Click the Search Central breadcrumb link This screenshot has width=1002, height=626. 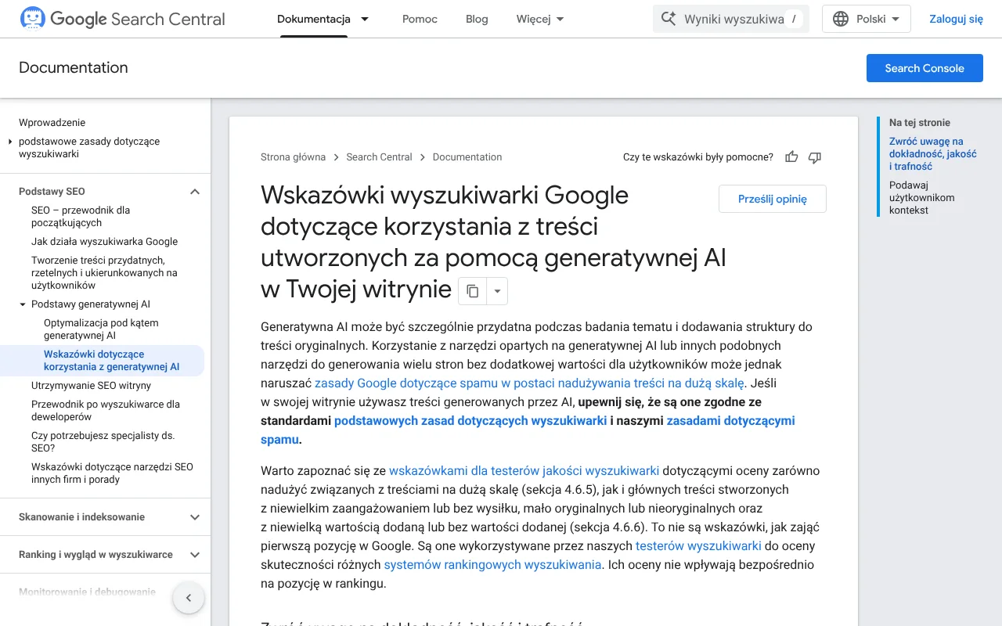[379, 157]
